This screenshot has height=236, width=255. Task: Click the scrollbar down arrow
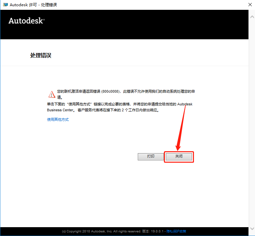(252, 228)
